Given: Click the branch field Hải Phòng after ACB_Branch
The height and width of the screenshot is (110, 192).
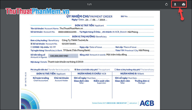Looking at the screenshot, I should [133, 32].
